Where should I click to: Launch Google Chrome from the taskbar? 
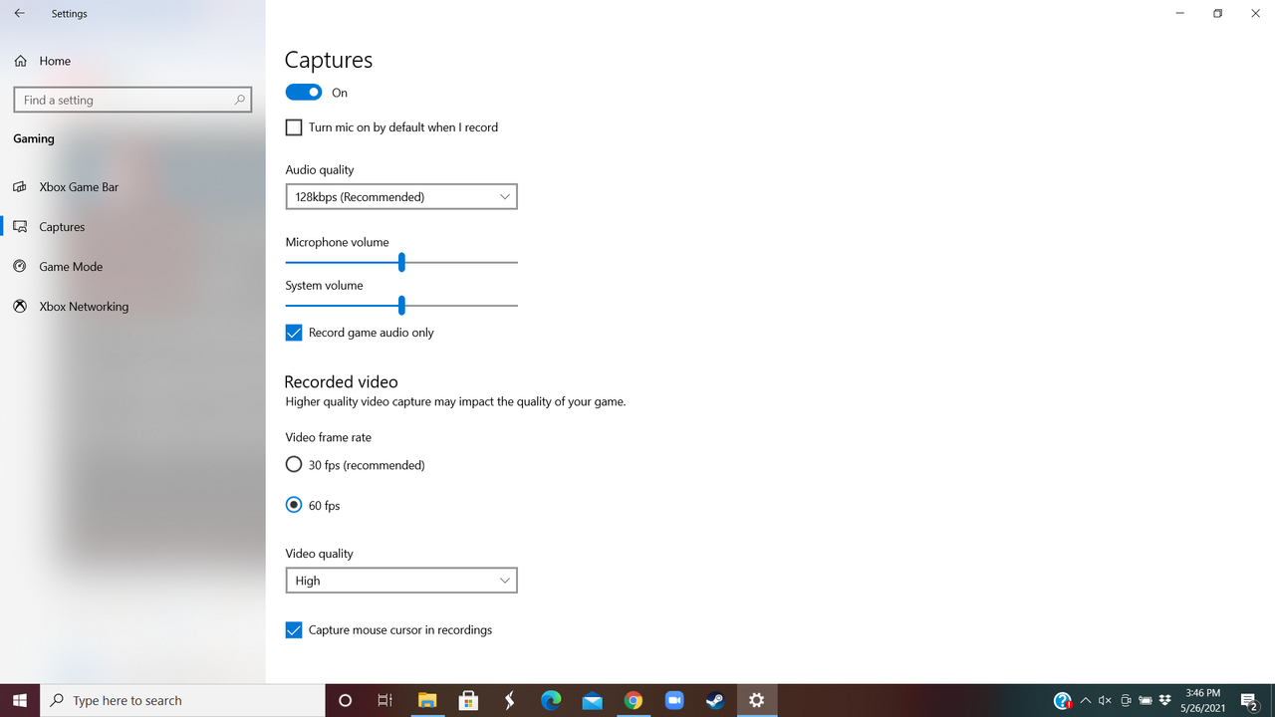634,701
